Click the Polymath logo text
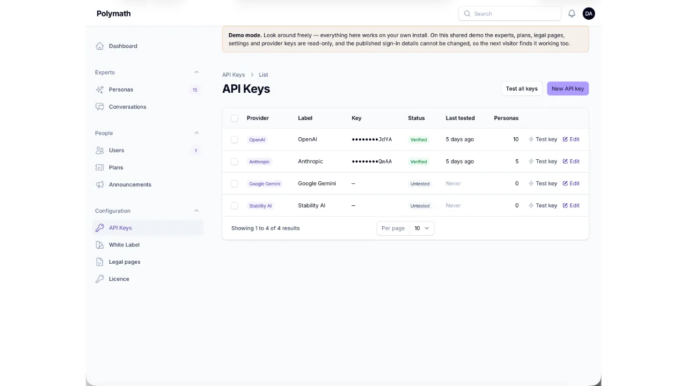687x386 pixels. 114,13
